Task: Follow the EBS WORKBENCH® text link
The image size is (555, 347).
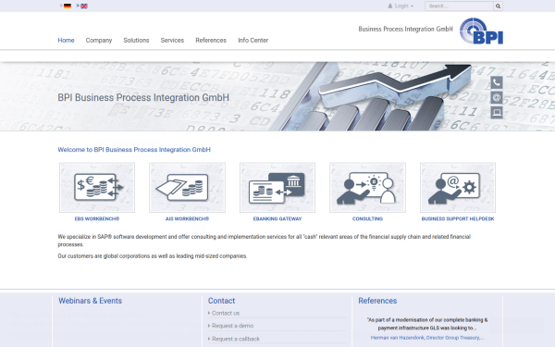Action: (97, 218)
